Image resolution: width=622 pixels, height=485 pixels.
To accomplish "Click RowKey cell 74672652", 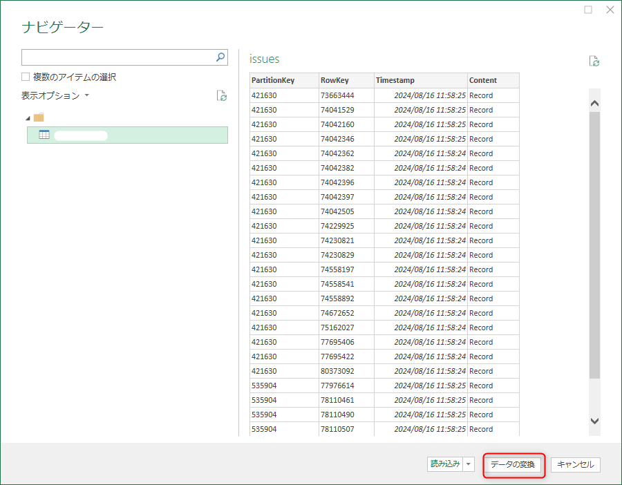I will (x=346, y=313).
